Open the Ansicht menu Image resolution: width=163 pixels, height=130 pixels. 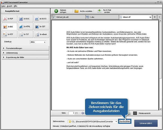(10, 6)
